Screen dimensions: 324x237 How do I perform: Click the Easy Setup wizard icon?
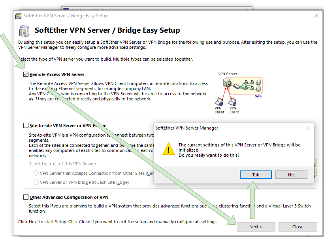[x=23, y=30]
